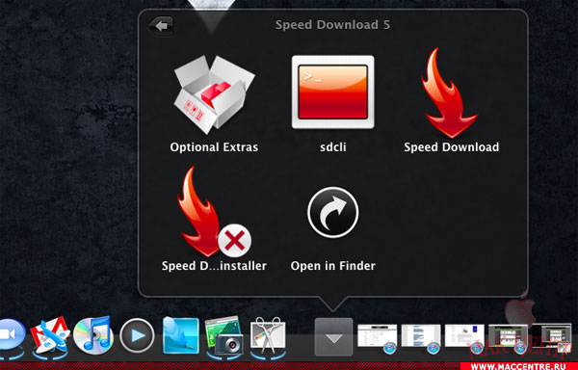Launch the sdcli terminal icon

pos(333,92)
